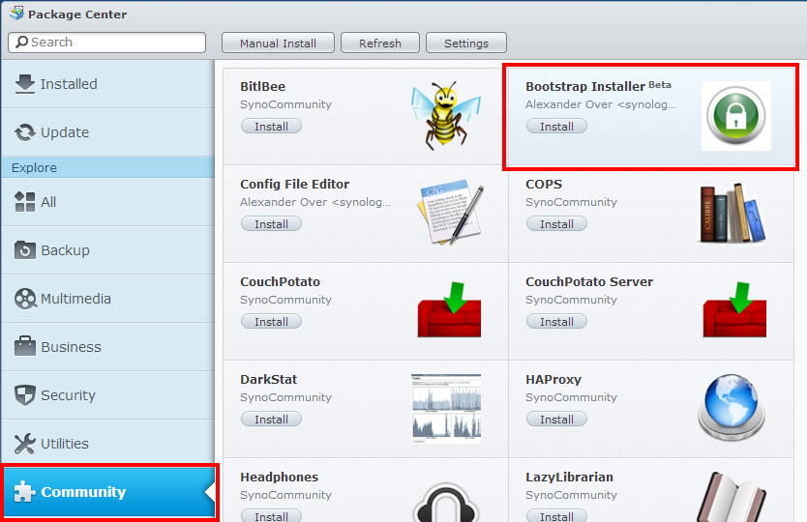Select the Backup category
This screenshot has height=522, width=807.
108,250
